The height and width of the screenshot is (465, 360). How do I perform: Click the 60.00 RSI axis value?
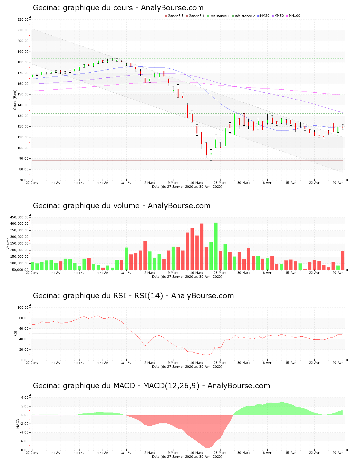pos(24,328)
